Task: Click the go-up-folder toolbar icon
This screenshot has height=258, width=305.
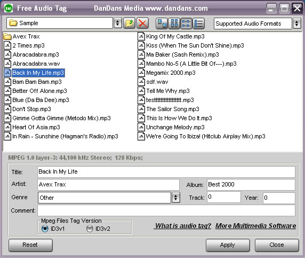Action: (129, 23)
